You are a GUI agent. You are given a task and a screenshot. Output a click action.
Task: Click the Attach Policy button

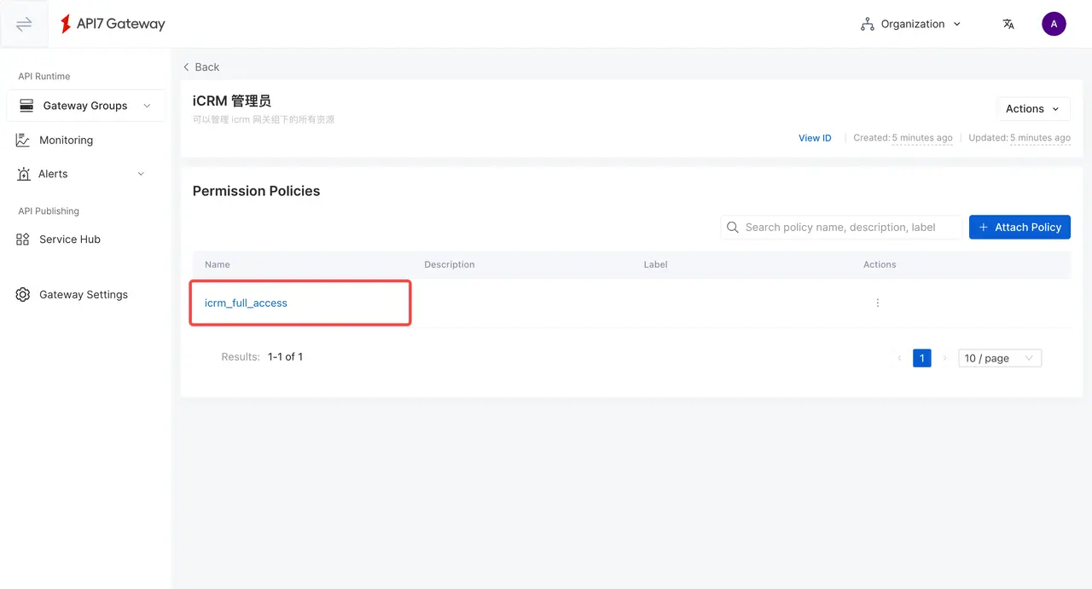coord(1019,227)
